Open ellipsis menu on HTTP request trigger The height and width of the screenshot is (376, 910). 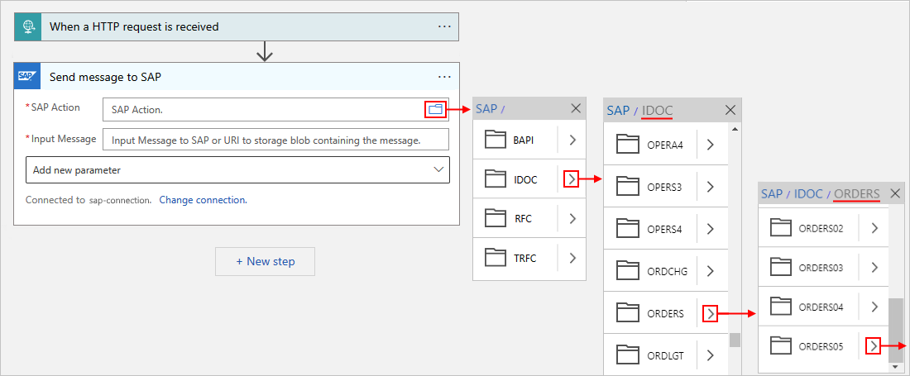(x=444, y=26)
